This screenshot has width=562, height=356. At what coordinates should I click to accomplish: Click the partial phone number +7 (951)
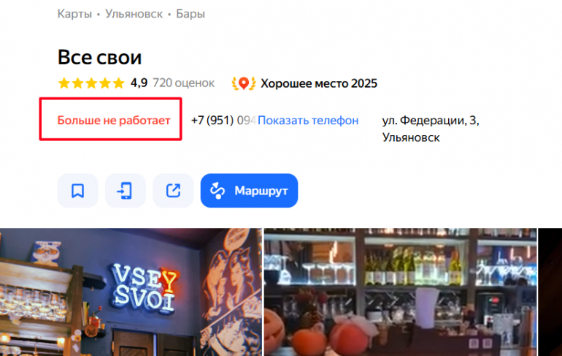coord(212,120)
